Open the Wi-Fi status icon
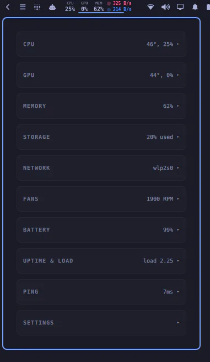 (x=150, y=7)
